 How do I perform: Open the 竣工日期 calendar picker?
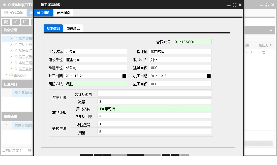coord(209,76)
